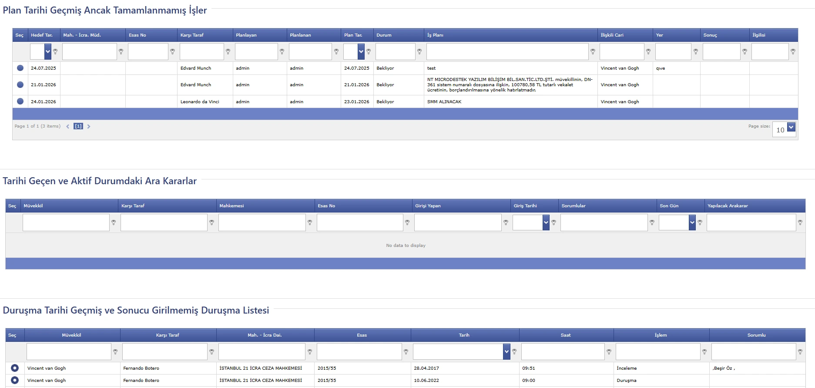Open the Hedef Tar. date filter dropdown
This screenshot has width=815, height=388.
(48, 51)
